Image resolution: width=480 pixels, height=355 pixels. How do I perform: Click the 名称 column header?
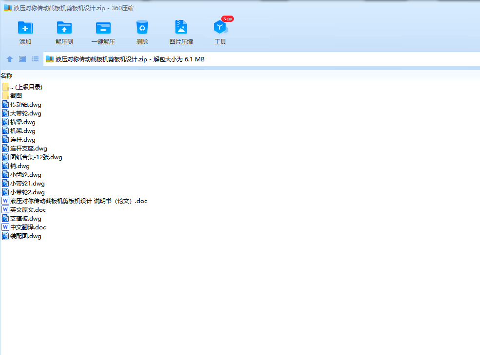6,75
